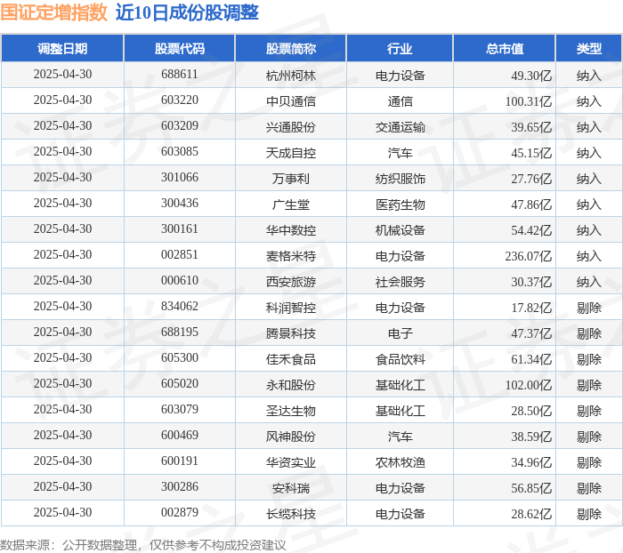Image resolution: width=623 pixels, height=553 pixels.
Task: Click stock code 605300
Action: coord(180,358)
